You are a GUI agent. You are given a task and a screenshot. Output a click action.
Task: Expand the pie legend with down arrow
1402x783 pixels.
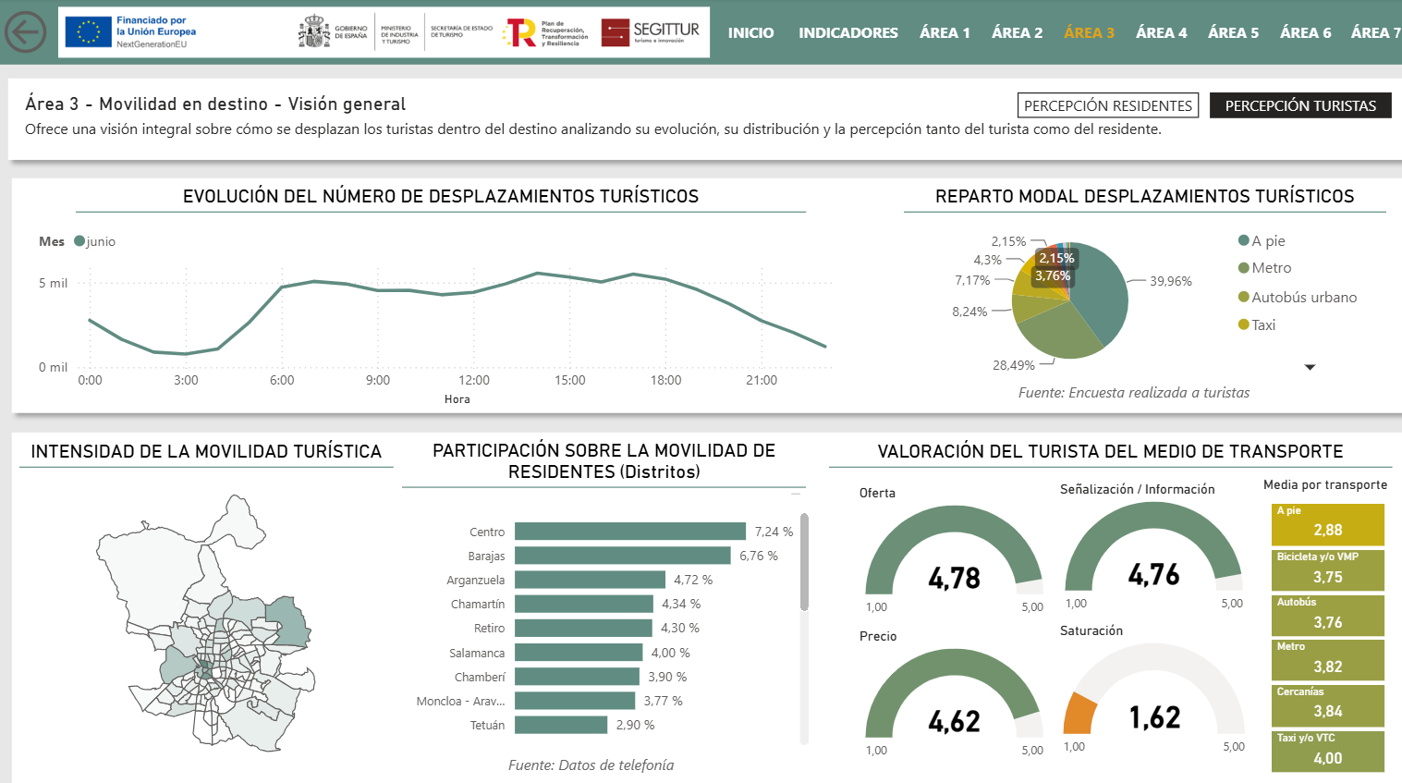pyautogui.click(x=1310, y=367)
